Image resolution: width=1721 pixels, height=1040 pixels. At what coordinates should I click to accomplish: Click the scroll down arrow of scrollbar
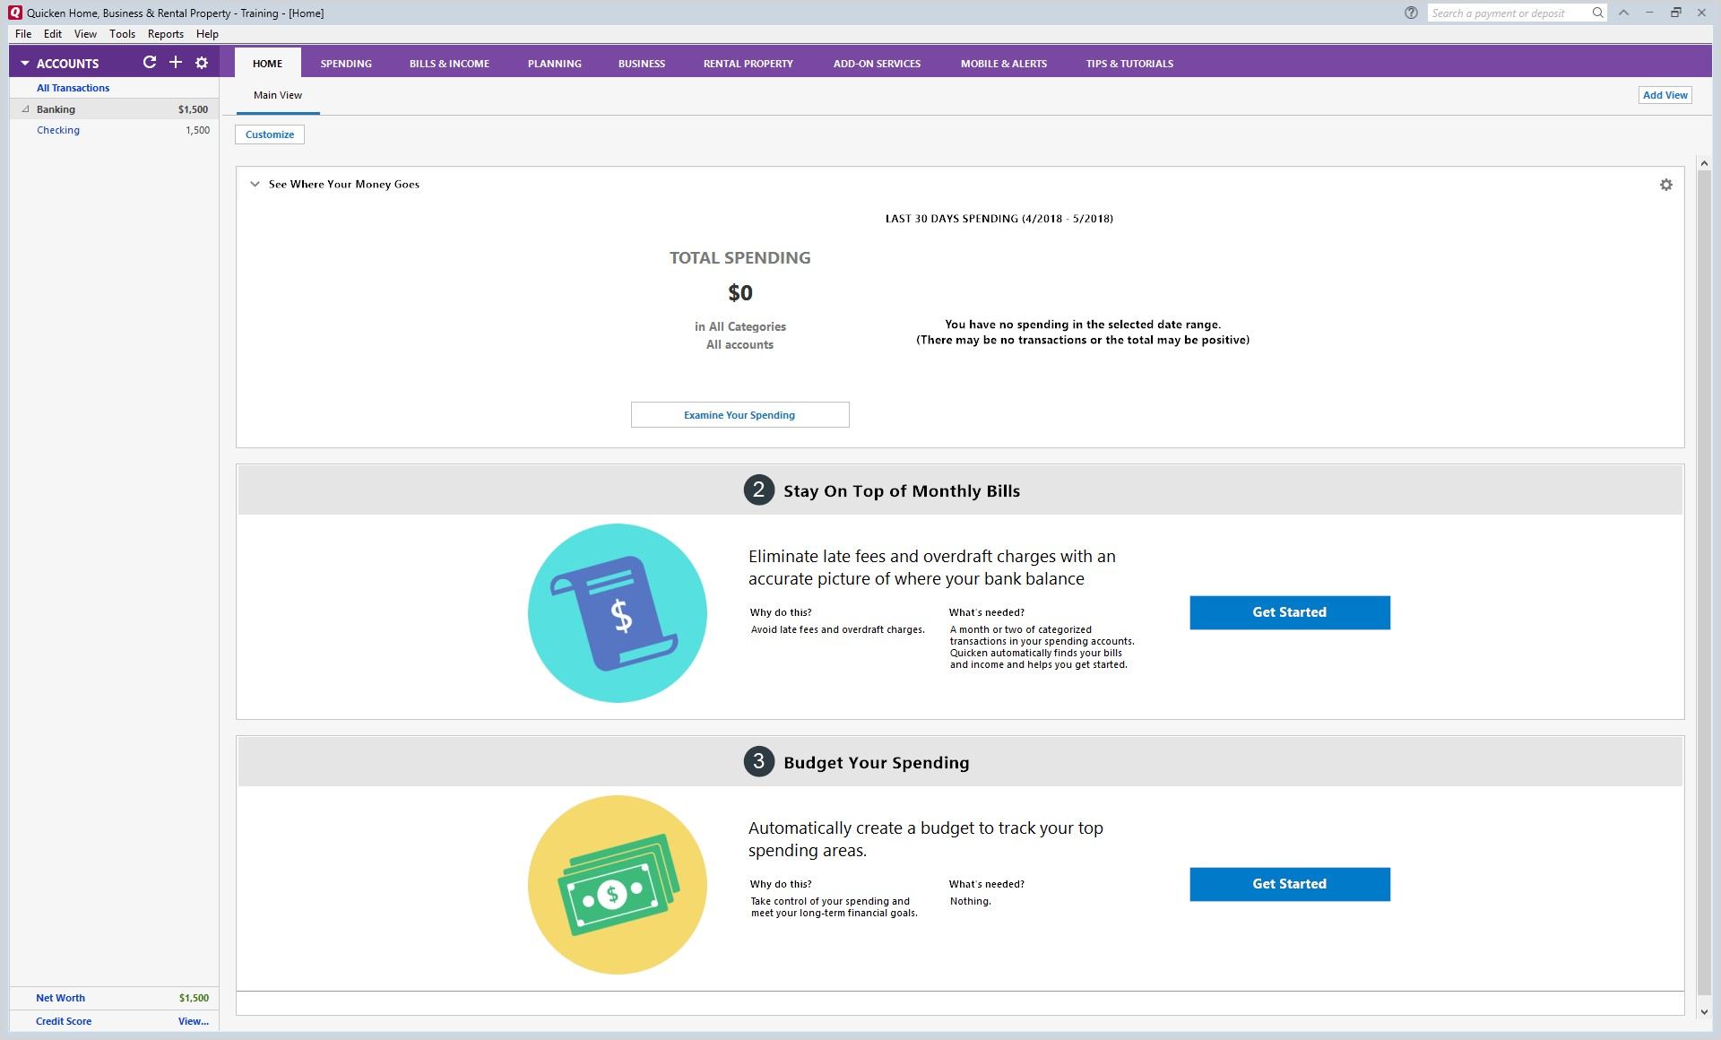(x=1703, y=1012)
